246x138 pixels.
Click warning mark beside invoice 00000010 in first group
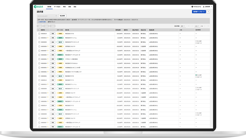coord(48,38)
